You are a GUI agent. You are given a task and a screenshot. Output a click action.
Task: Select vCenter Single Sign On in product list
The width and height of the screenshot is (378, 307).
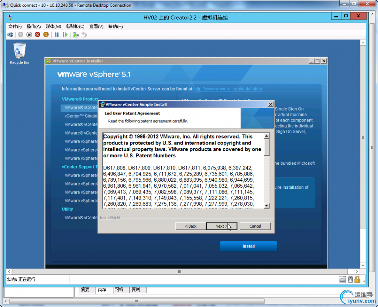click(81, 116)
